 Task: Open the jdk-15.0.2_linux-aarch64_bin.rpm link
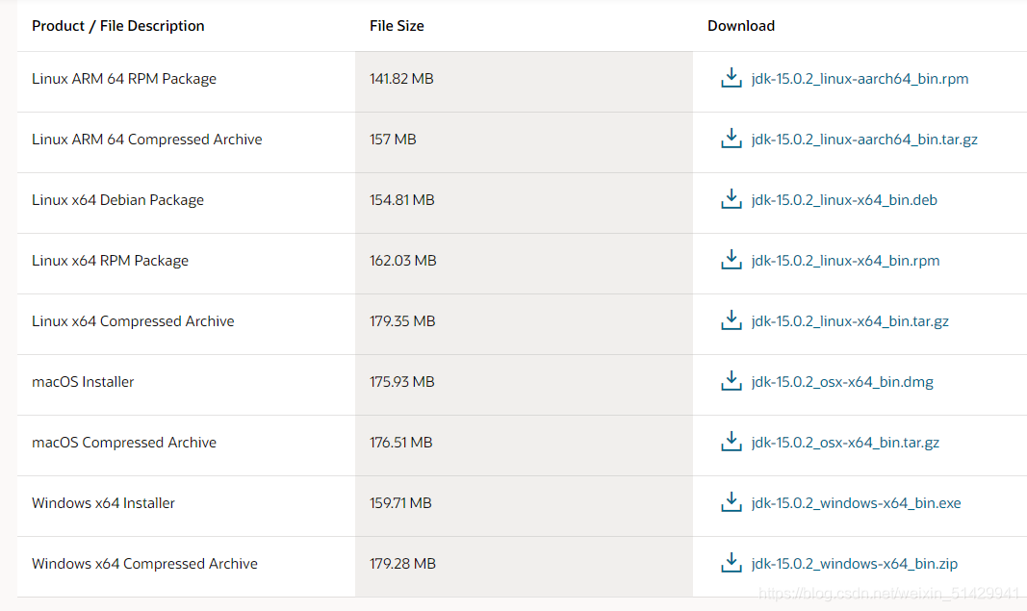pos(860,79)
